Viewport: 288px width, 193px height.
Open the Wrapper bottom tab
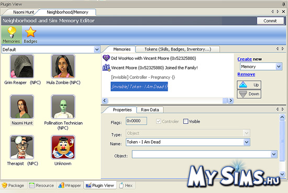point(70,186)
